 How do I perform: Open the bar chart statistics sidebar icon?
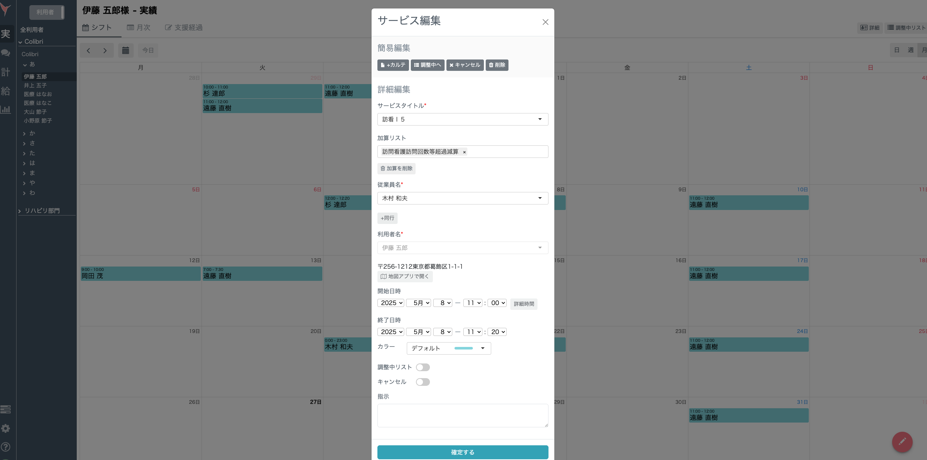click(x=6, y=110)
